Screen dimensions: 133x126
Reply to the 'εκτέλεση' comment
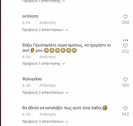pyautogui.click(x=48, y=23)
